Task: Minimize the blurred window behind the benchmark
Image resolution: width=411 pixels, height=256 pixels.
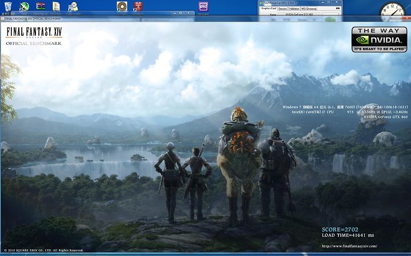Action: pyautogui.click(x=174, y=13)
